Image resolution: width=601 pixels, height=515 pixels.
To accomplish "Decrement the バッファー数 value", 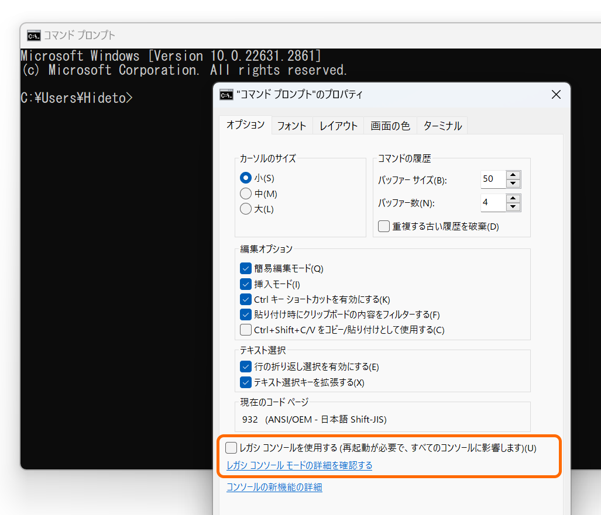I will pyautogui.click(x=513, y=206).
